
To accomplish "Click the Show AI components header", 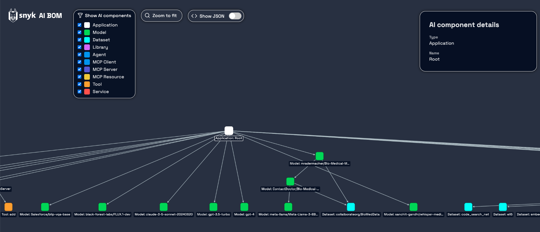I will [104, 16].
